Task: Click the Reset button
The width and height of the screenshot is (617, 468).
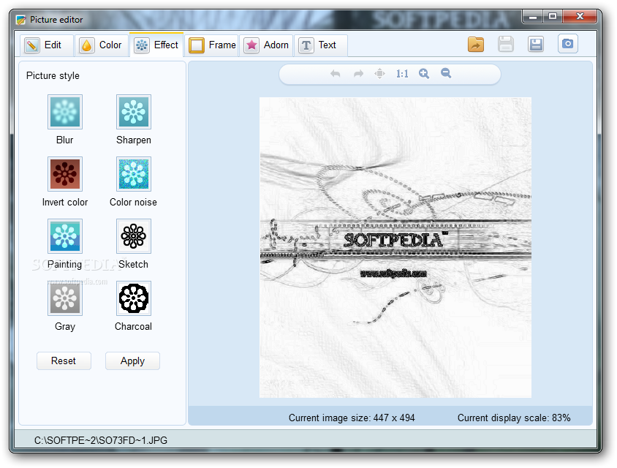Action: point(64,361)
